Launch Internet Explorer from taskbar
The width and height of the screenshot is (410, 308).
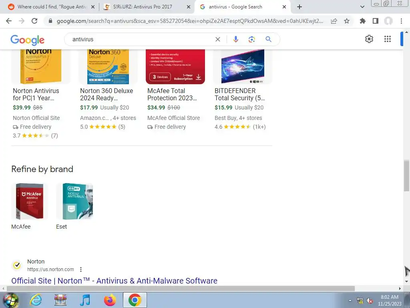point(36,300)
